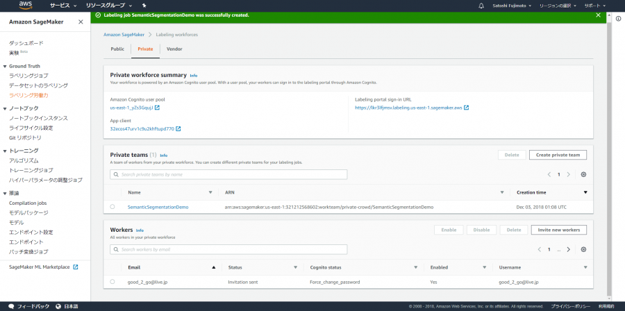Collapse the ノートブック sidebar section
This screenshot has height=311, width=625.
(x=5, y=108)
